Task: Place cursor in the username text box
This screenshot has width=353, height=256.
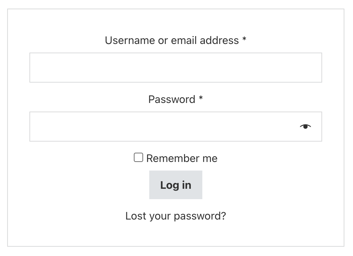Action: pos(175,68)
